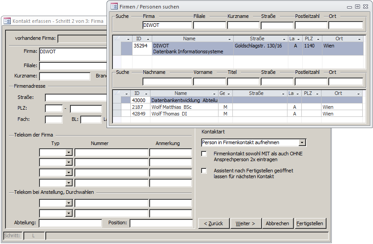Click the Firma search field containing DIWOT

[167, 25]
